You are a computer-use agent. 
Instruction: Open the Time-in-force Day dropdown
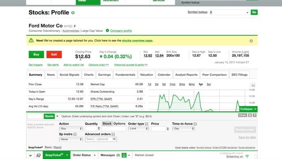point(183,129)
